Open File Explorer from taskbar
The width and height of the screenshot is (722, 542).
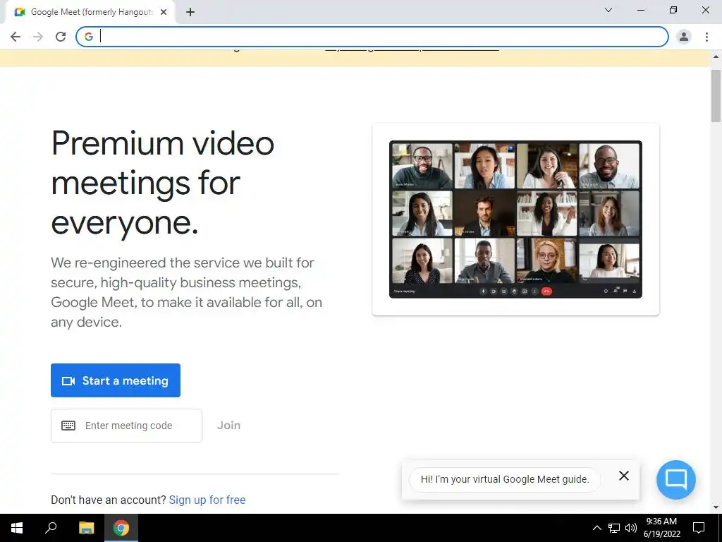point(86,528)
